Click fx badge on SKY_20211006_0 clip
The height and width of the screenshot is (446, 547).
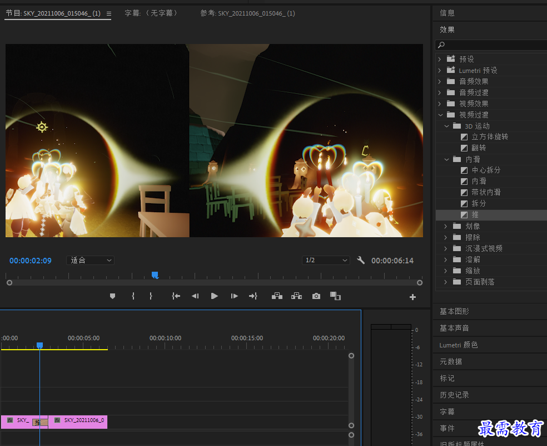57,420
